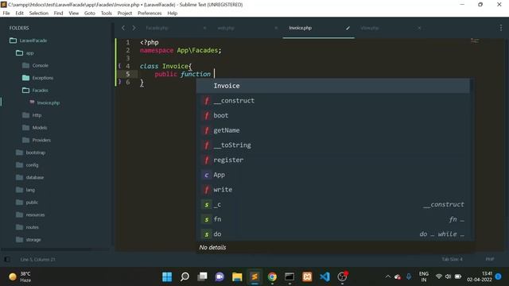This screenshot has width=509, height=286.
Task: Expand the public folder
Action: pos(32,203)
